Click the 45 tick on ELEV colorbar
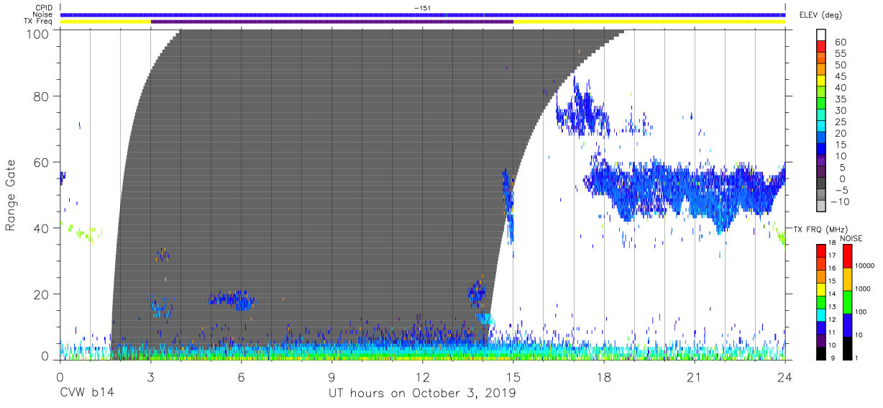This screenshot has height=408, width=883. tap(840, 76)
